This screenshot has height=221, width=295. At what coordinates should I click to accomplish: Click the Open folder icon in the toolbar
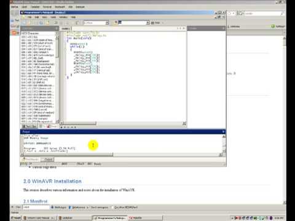pyautogui.click(x=29, y=23)
